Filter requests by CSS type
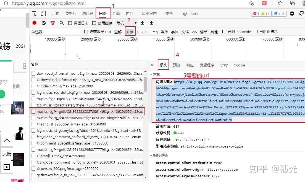Screen dimensions: 305x182 tap(145, 32)
